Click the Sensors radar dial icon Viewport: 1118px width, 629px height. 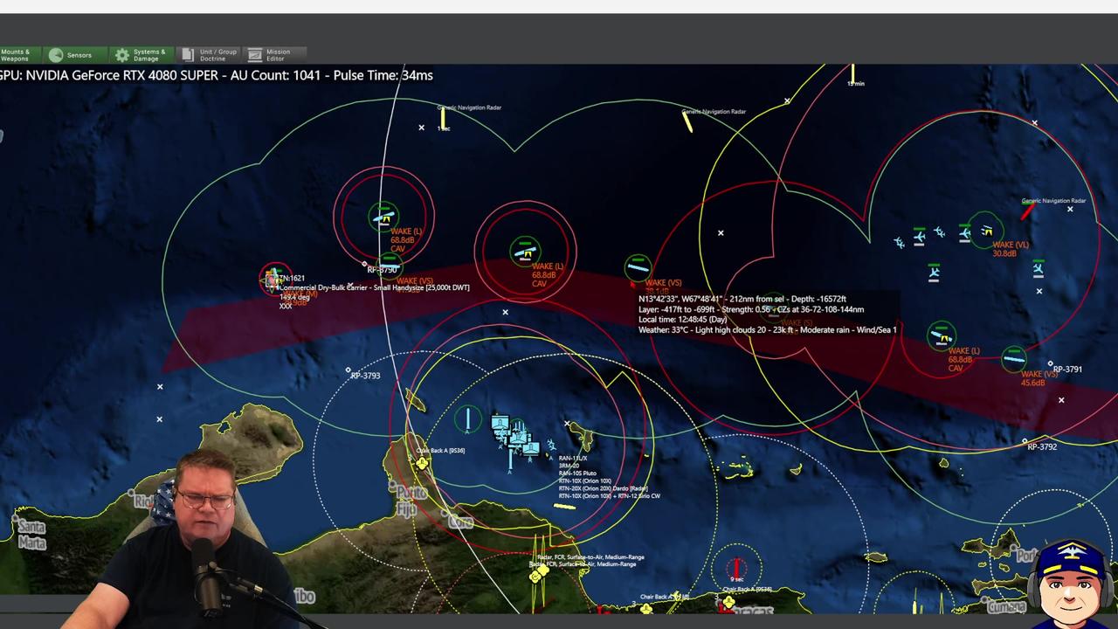[56, 55]
